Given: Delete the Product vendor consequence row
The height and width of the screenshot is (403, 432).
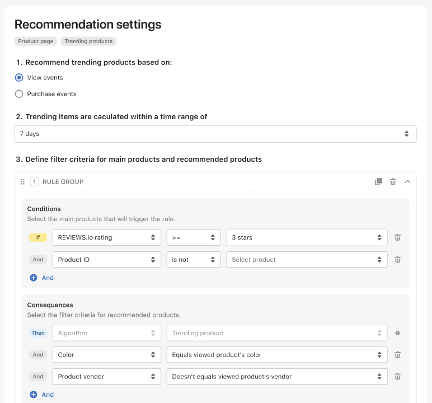Looking at the screenshot, I should click(397, 377).
